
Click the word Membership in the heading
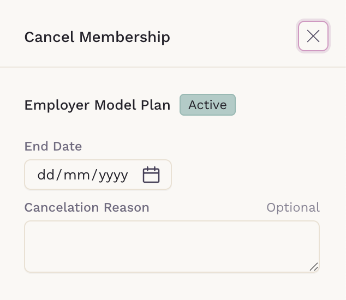tap(125, 37)
